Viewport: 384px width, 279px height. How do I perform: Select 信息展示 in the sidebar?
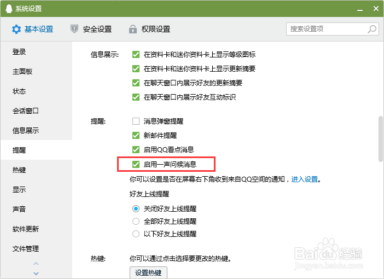tap(36, 130)
